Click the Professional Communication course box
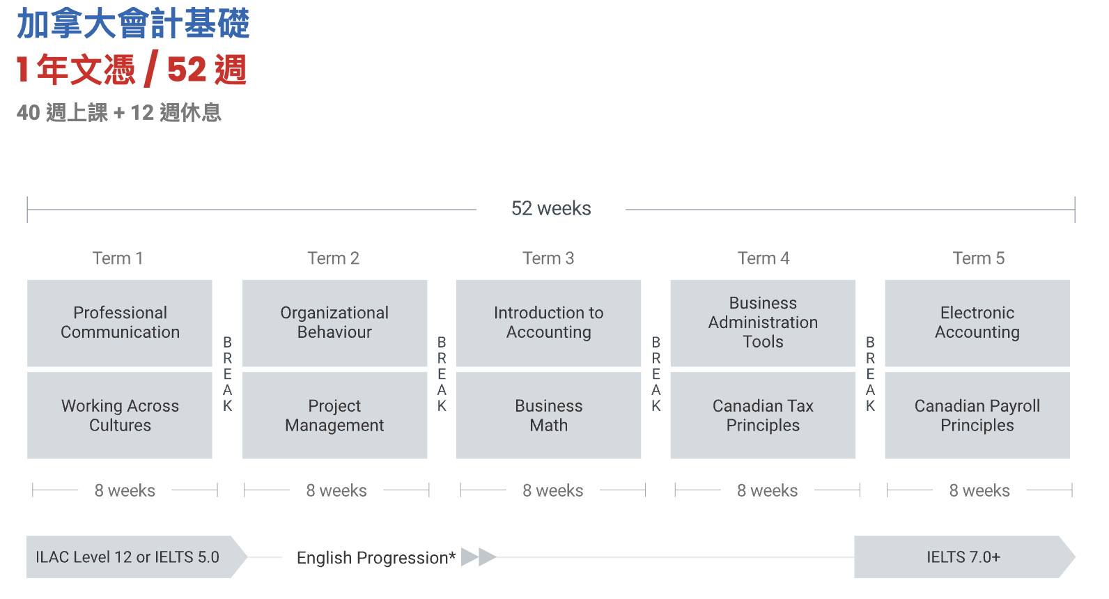1109x599 pixels. 120,323
